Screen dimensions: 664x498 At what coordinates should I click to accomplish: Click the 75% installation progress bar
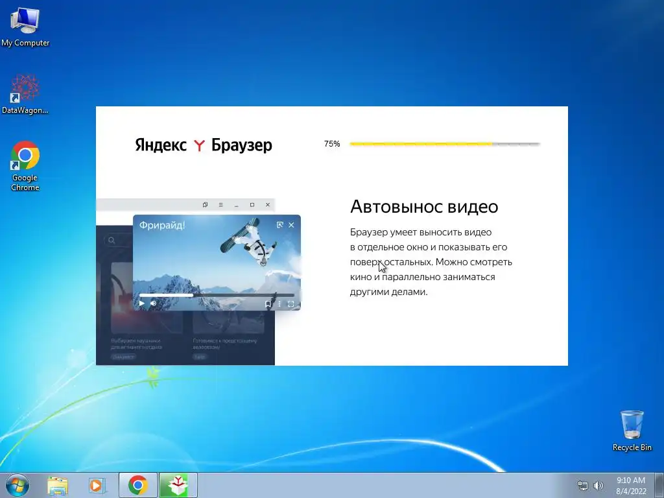point(445,144)
